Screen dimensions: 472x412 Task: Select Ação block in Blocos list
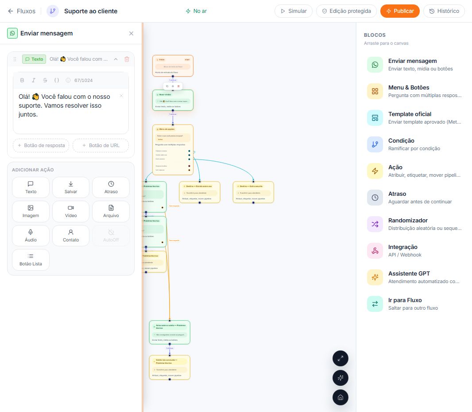[x=414, y=171]
